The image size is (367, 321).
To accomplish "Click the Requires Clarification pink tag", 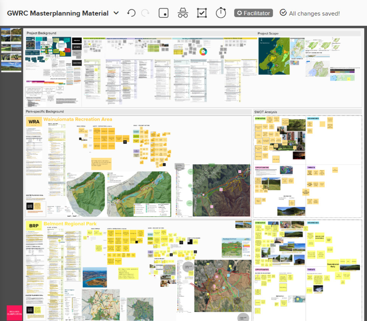I will [14, 313].
